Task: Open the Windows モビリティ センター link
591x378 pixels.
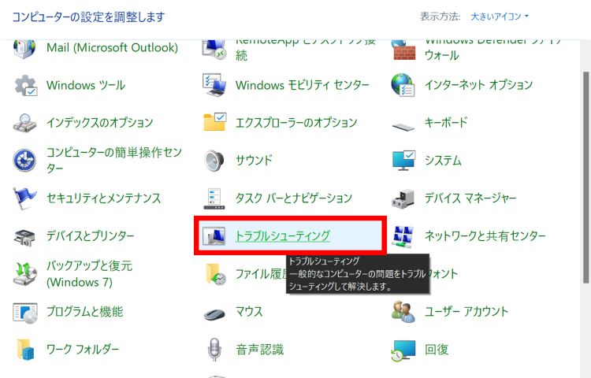Action: [303, 85]
